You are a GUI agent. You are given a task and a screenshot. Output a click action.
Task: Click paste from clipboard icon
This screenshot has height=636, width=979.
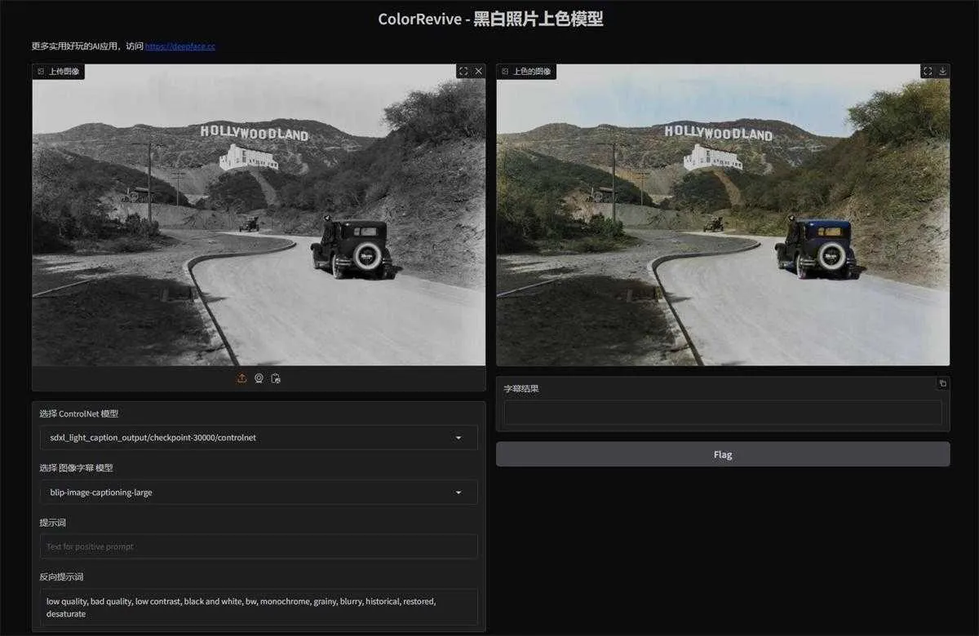276,378
